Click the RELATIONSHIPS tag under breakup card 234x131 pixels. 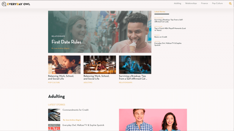point(125,82)
